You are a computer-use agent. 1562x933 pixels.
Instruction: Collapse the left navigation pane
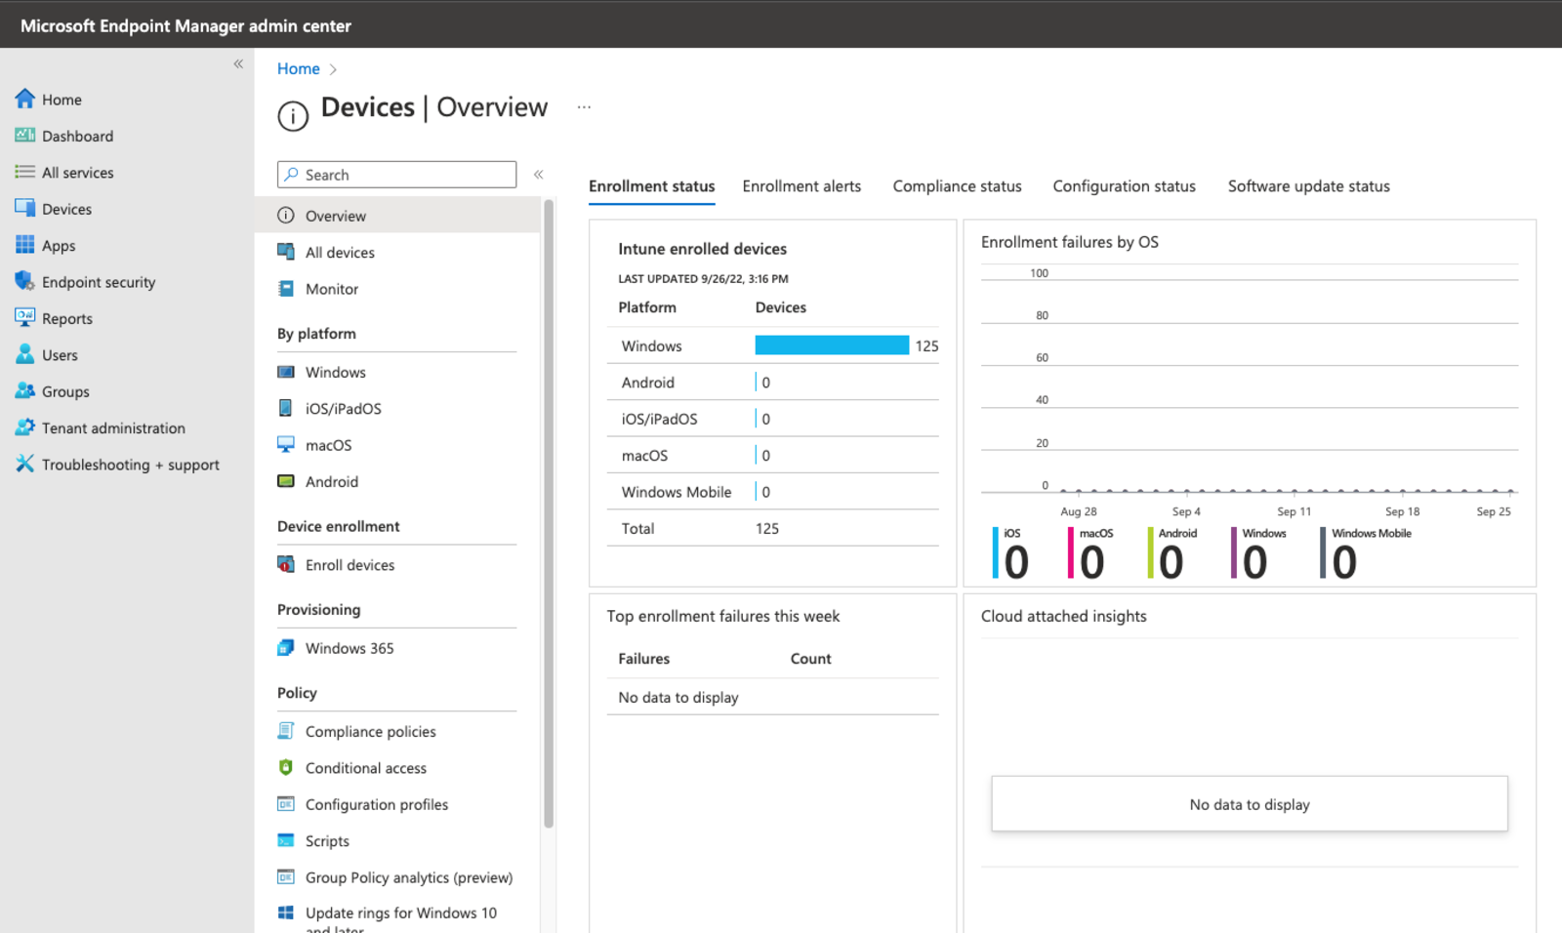tap(237, 63)
